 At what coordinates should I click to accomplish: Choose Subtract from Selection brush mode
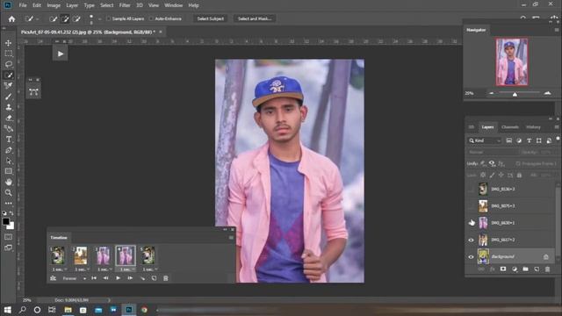pyautogui.click(x=76, y=19)
